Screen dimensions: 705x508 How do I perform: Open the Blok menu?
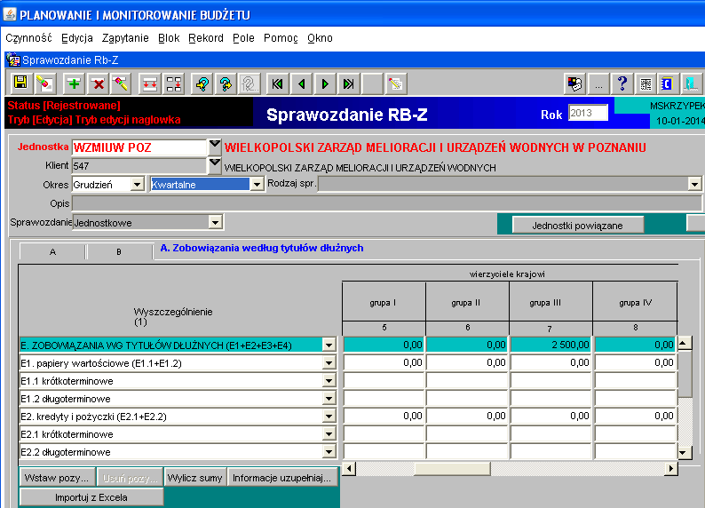[169, 38]
